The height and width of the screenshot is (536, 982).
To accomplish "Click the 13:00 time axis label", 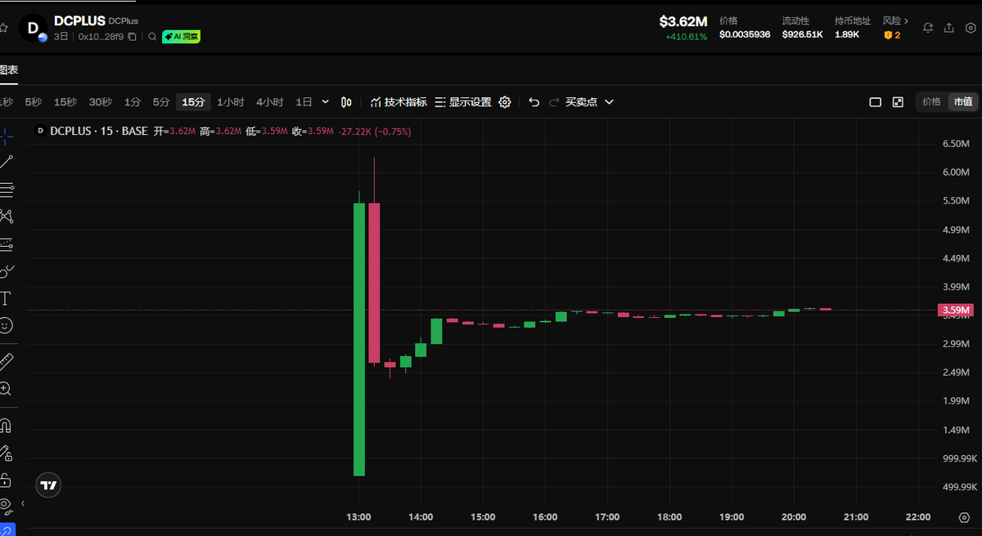I will (359, 517).
